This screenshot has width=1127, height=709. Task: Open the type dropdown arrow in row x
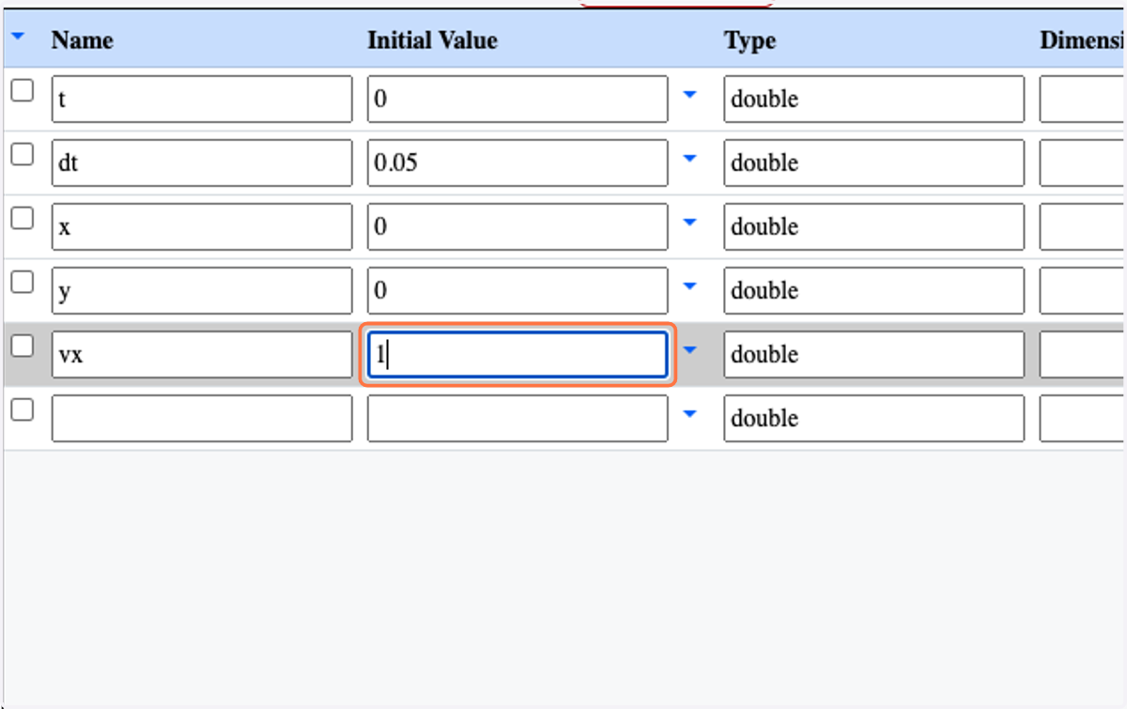coord(690,223)
